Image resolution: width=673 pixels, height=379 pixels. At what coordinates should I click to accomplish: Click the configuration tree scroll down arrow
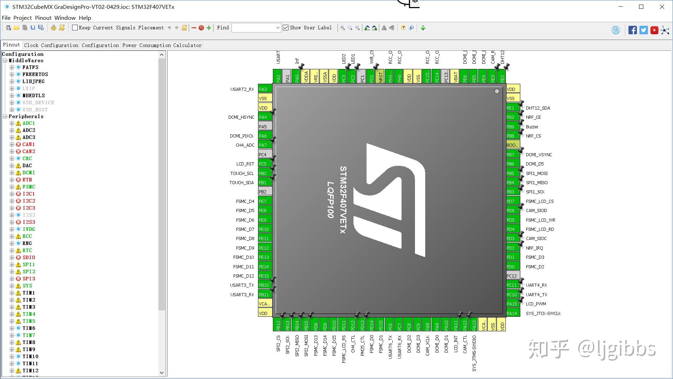(162, 372)
